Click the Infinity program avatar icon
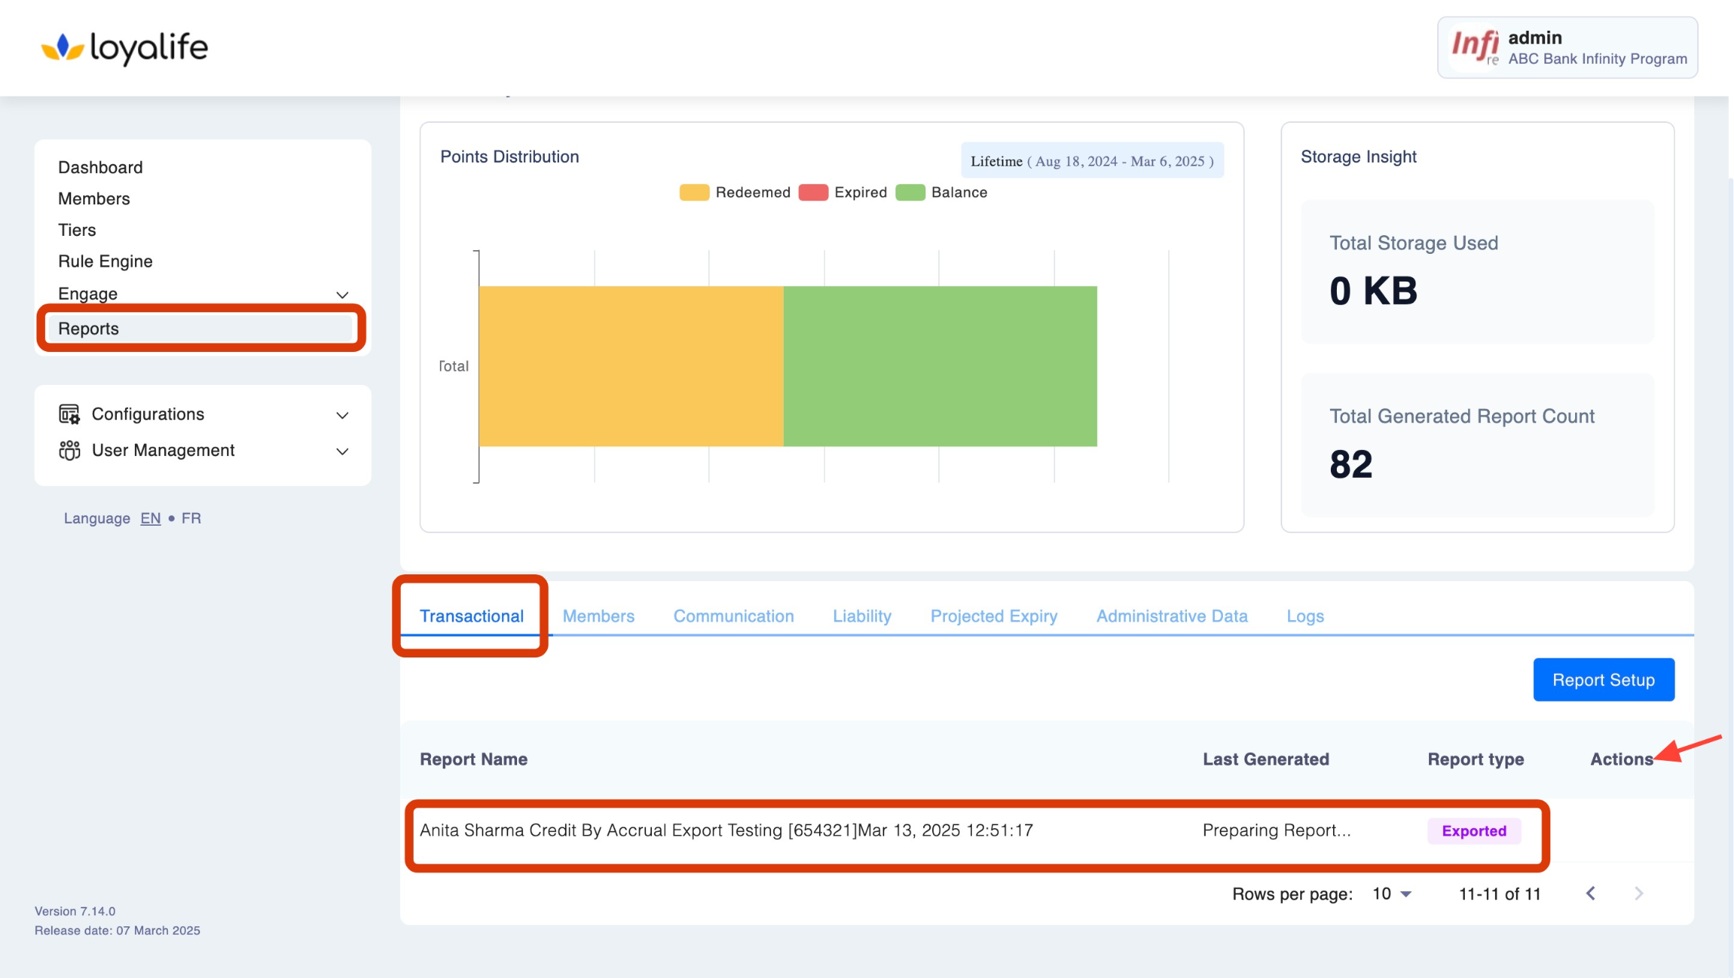 [1474, 47]
